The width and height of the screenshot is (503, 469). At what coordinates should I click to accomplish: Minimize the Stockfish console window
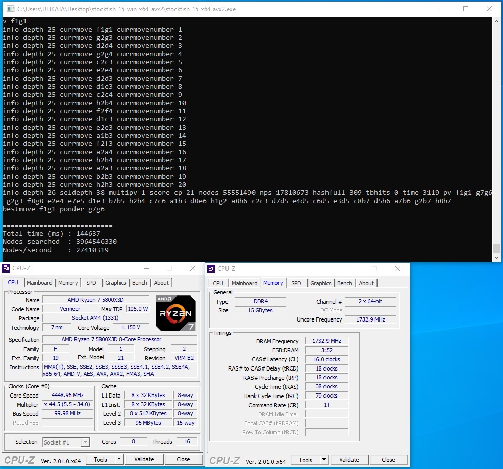443,9
